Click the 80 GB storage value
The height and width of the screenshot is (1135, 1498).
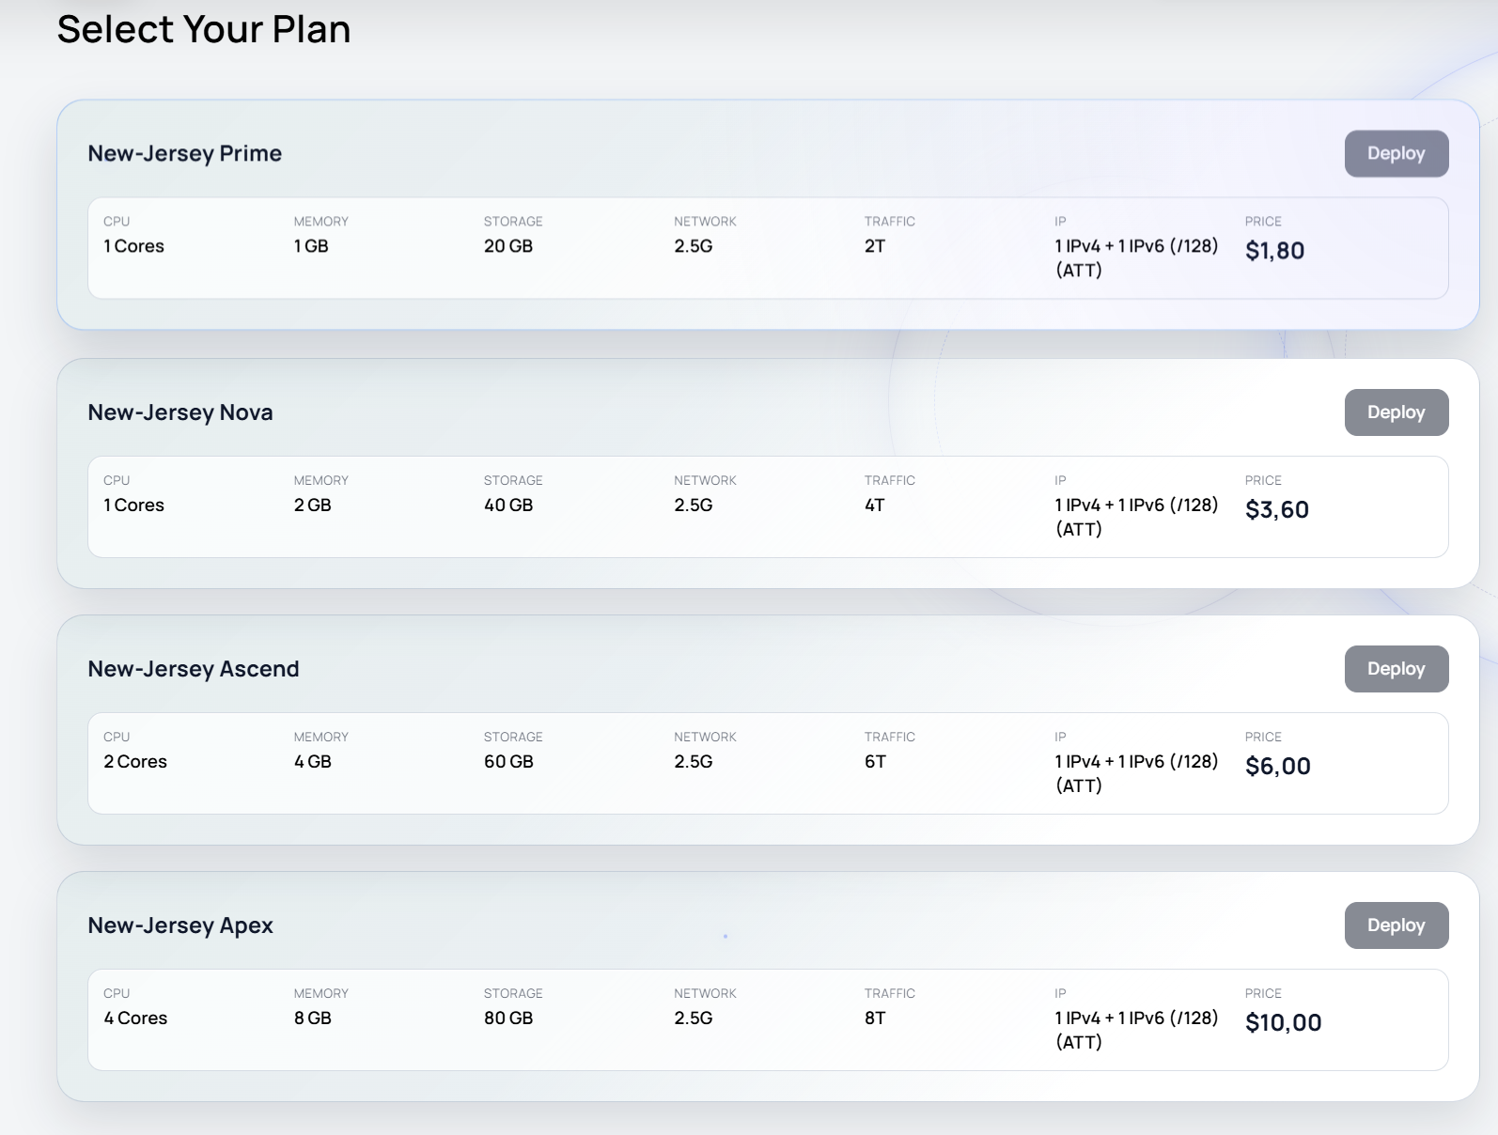[507, 1018]
